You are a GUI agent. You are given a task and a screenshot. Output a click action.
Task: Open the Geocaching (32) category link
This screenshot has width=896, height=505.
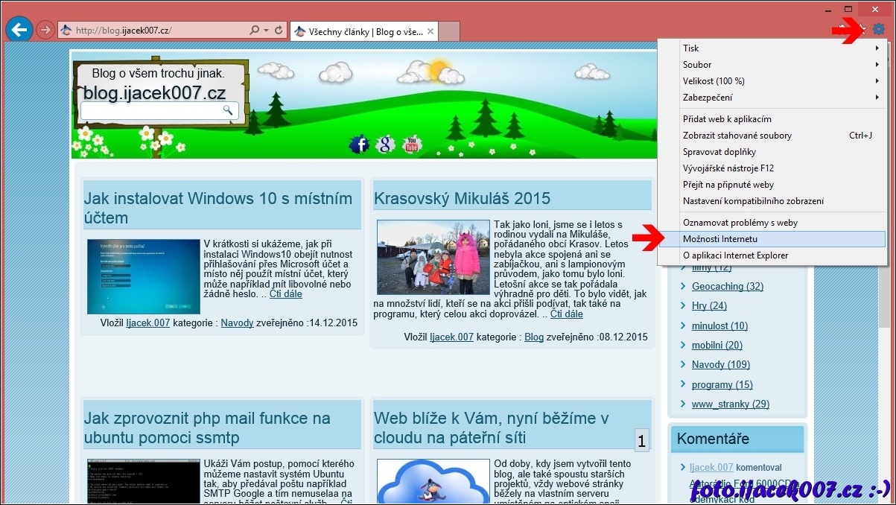tap(727, 286)
